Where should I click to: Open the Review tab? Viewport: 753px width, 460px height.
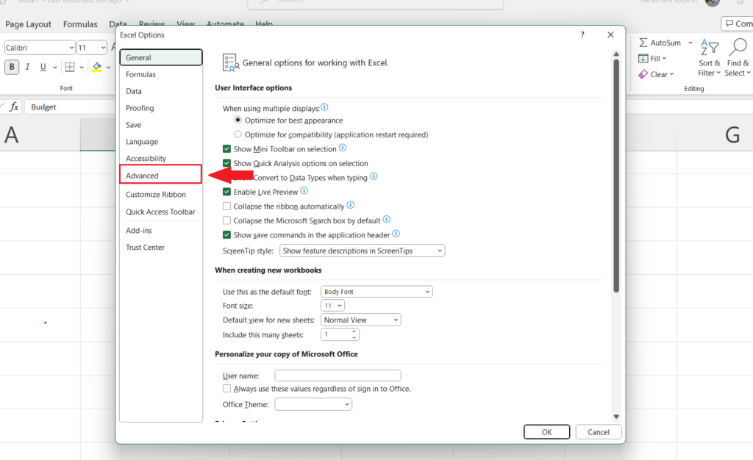[151, 24]
